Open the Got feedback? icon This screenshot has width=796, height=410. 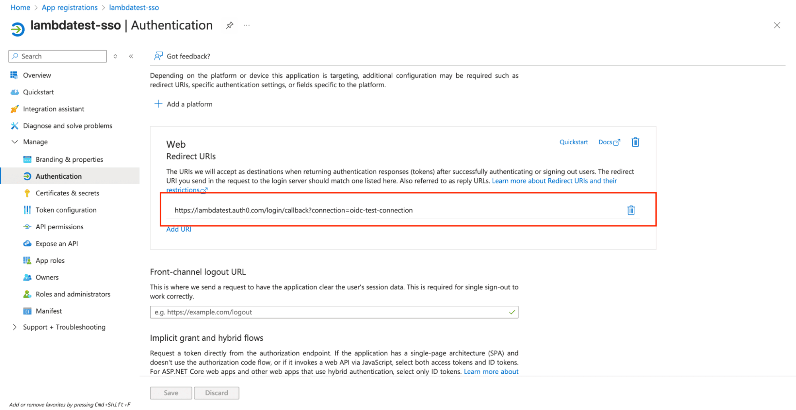158,56
